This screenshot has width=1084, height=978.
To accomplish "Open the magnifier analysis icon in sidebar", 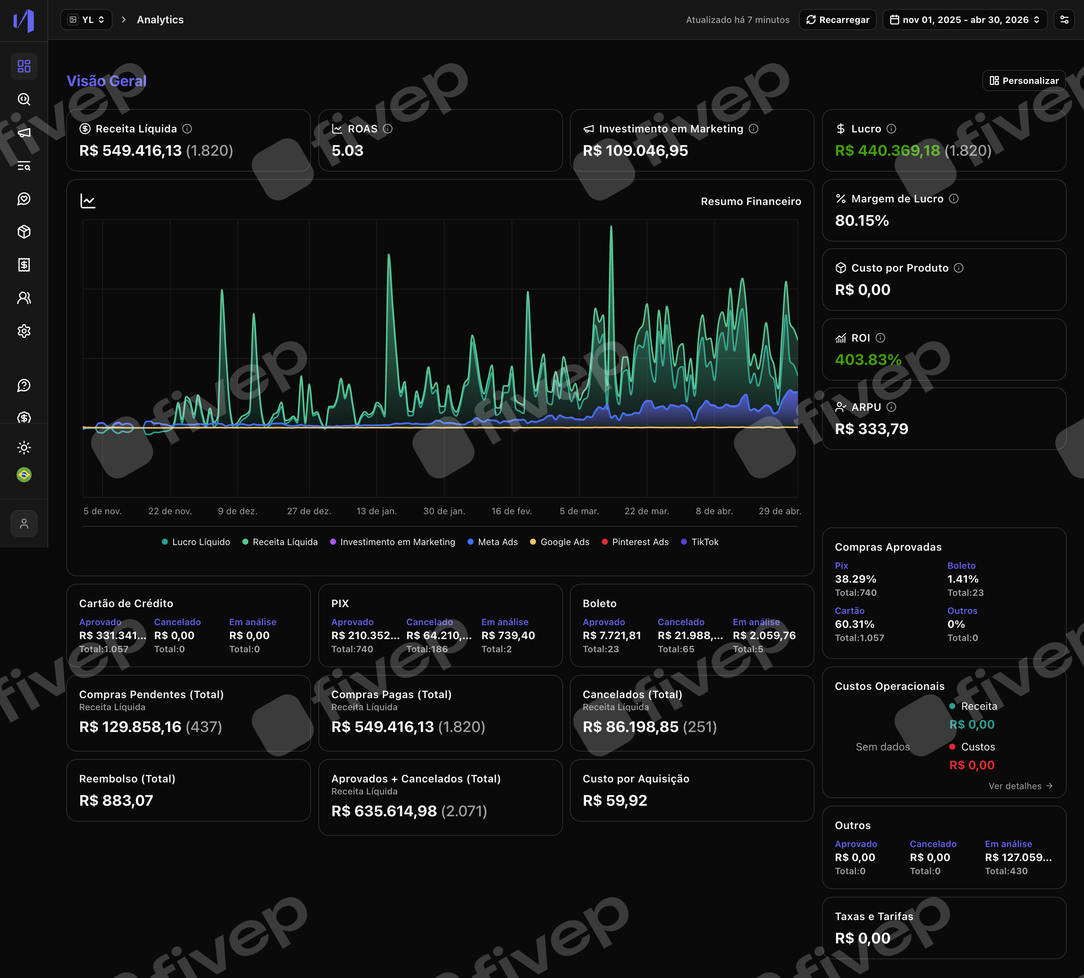I will click(24, 99).
